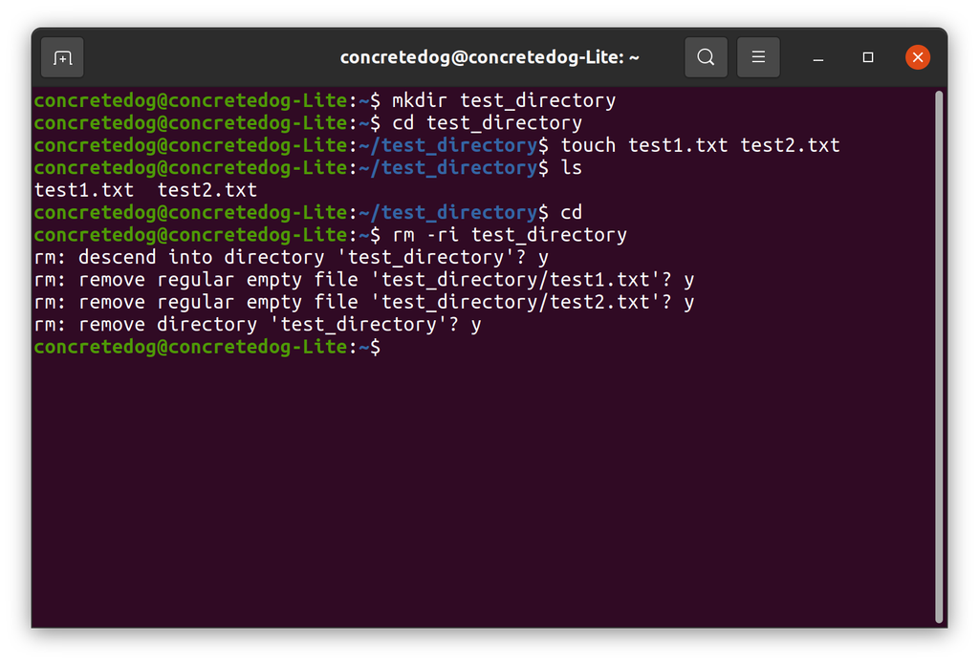The width and height of the screenshot is (979, 663).
Task: Click the magnifying glass to find text
Action: (x=706, y=57)
